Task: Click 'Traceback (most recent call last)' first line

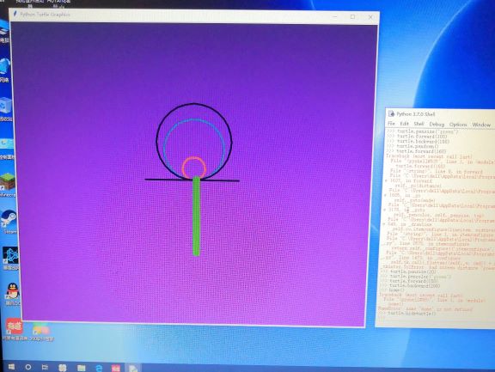Action: point(430,156)
